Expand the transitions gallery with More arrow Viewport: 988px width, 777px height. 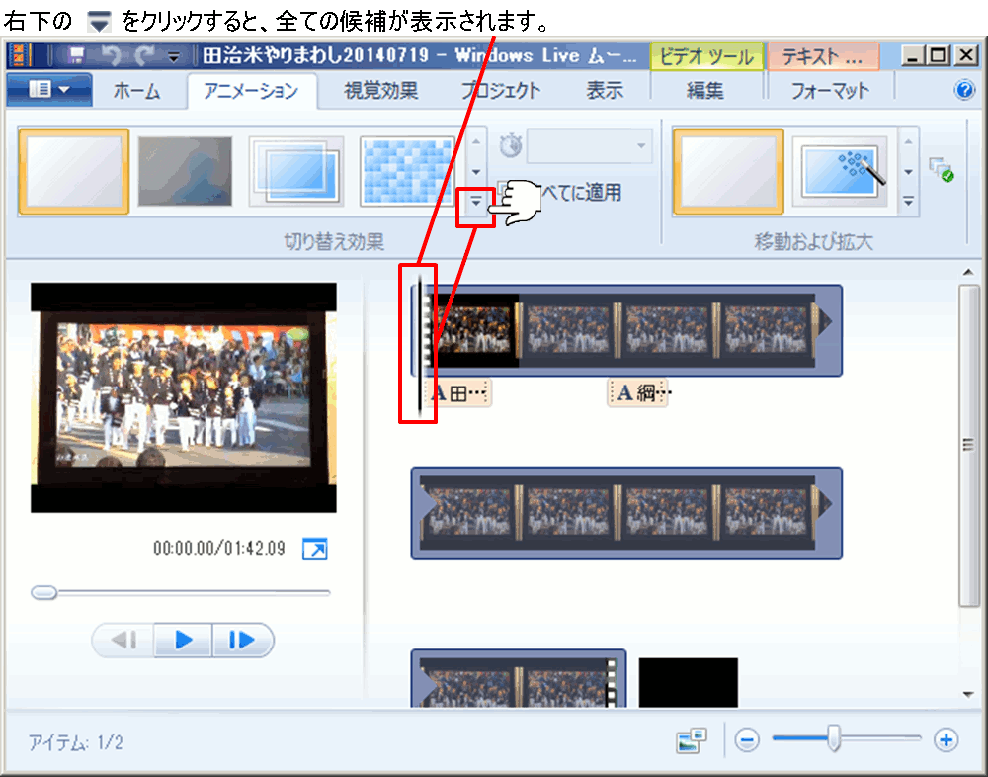(x=475, y=201)
